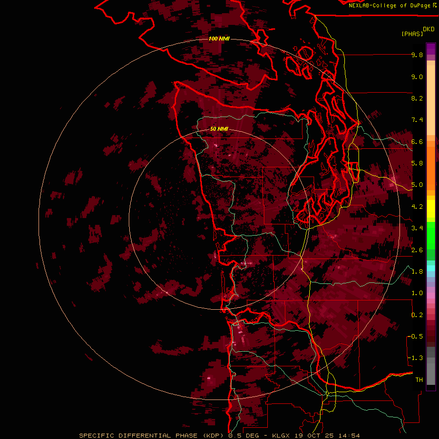Click the 3.4 value on the color scale
The image size is (439, 439).
click(x=417, y=228)
